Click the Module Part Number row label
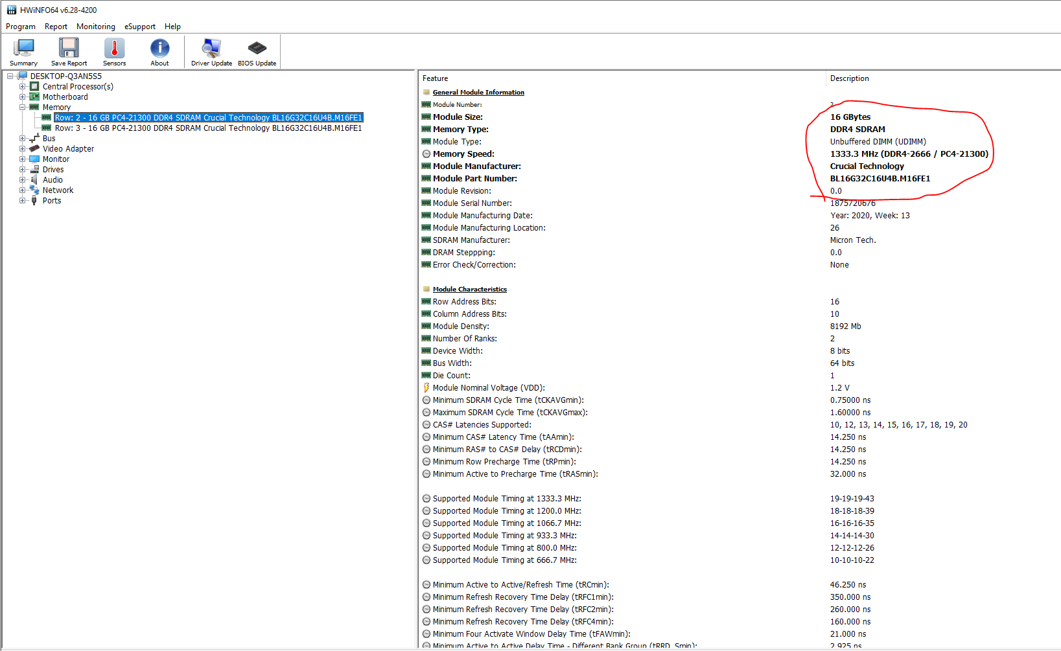The image size is (1061, 651). click(x=475, y=178)
